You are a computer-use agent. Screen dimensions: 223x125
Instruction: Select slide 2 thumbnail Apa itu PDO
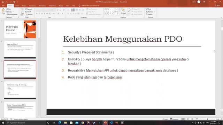click(x=20, y=50)
